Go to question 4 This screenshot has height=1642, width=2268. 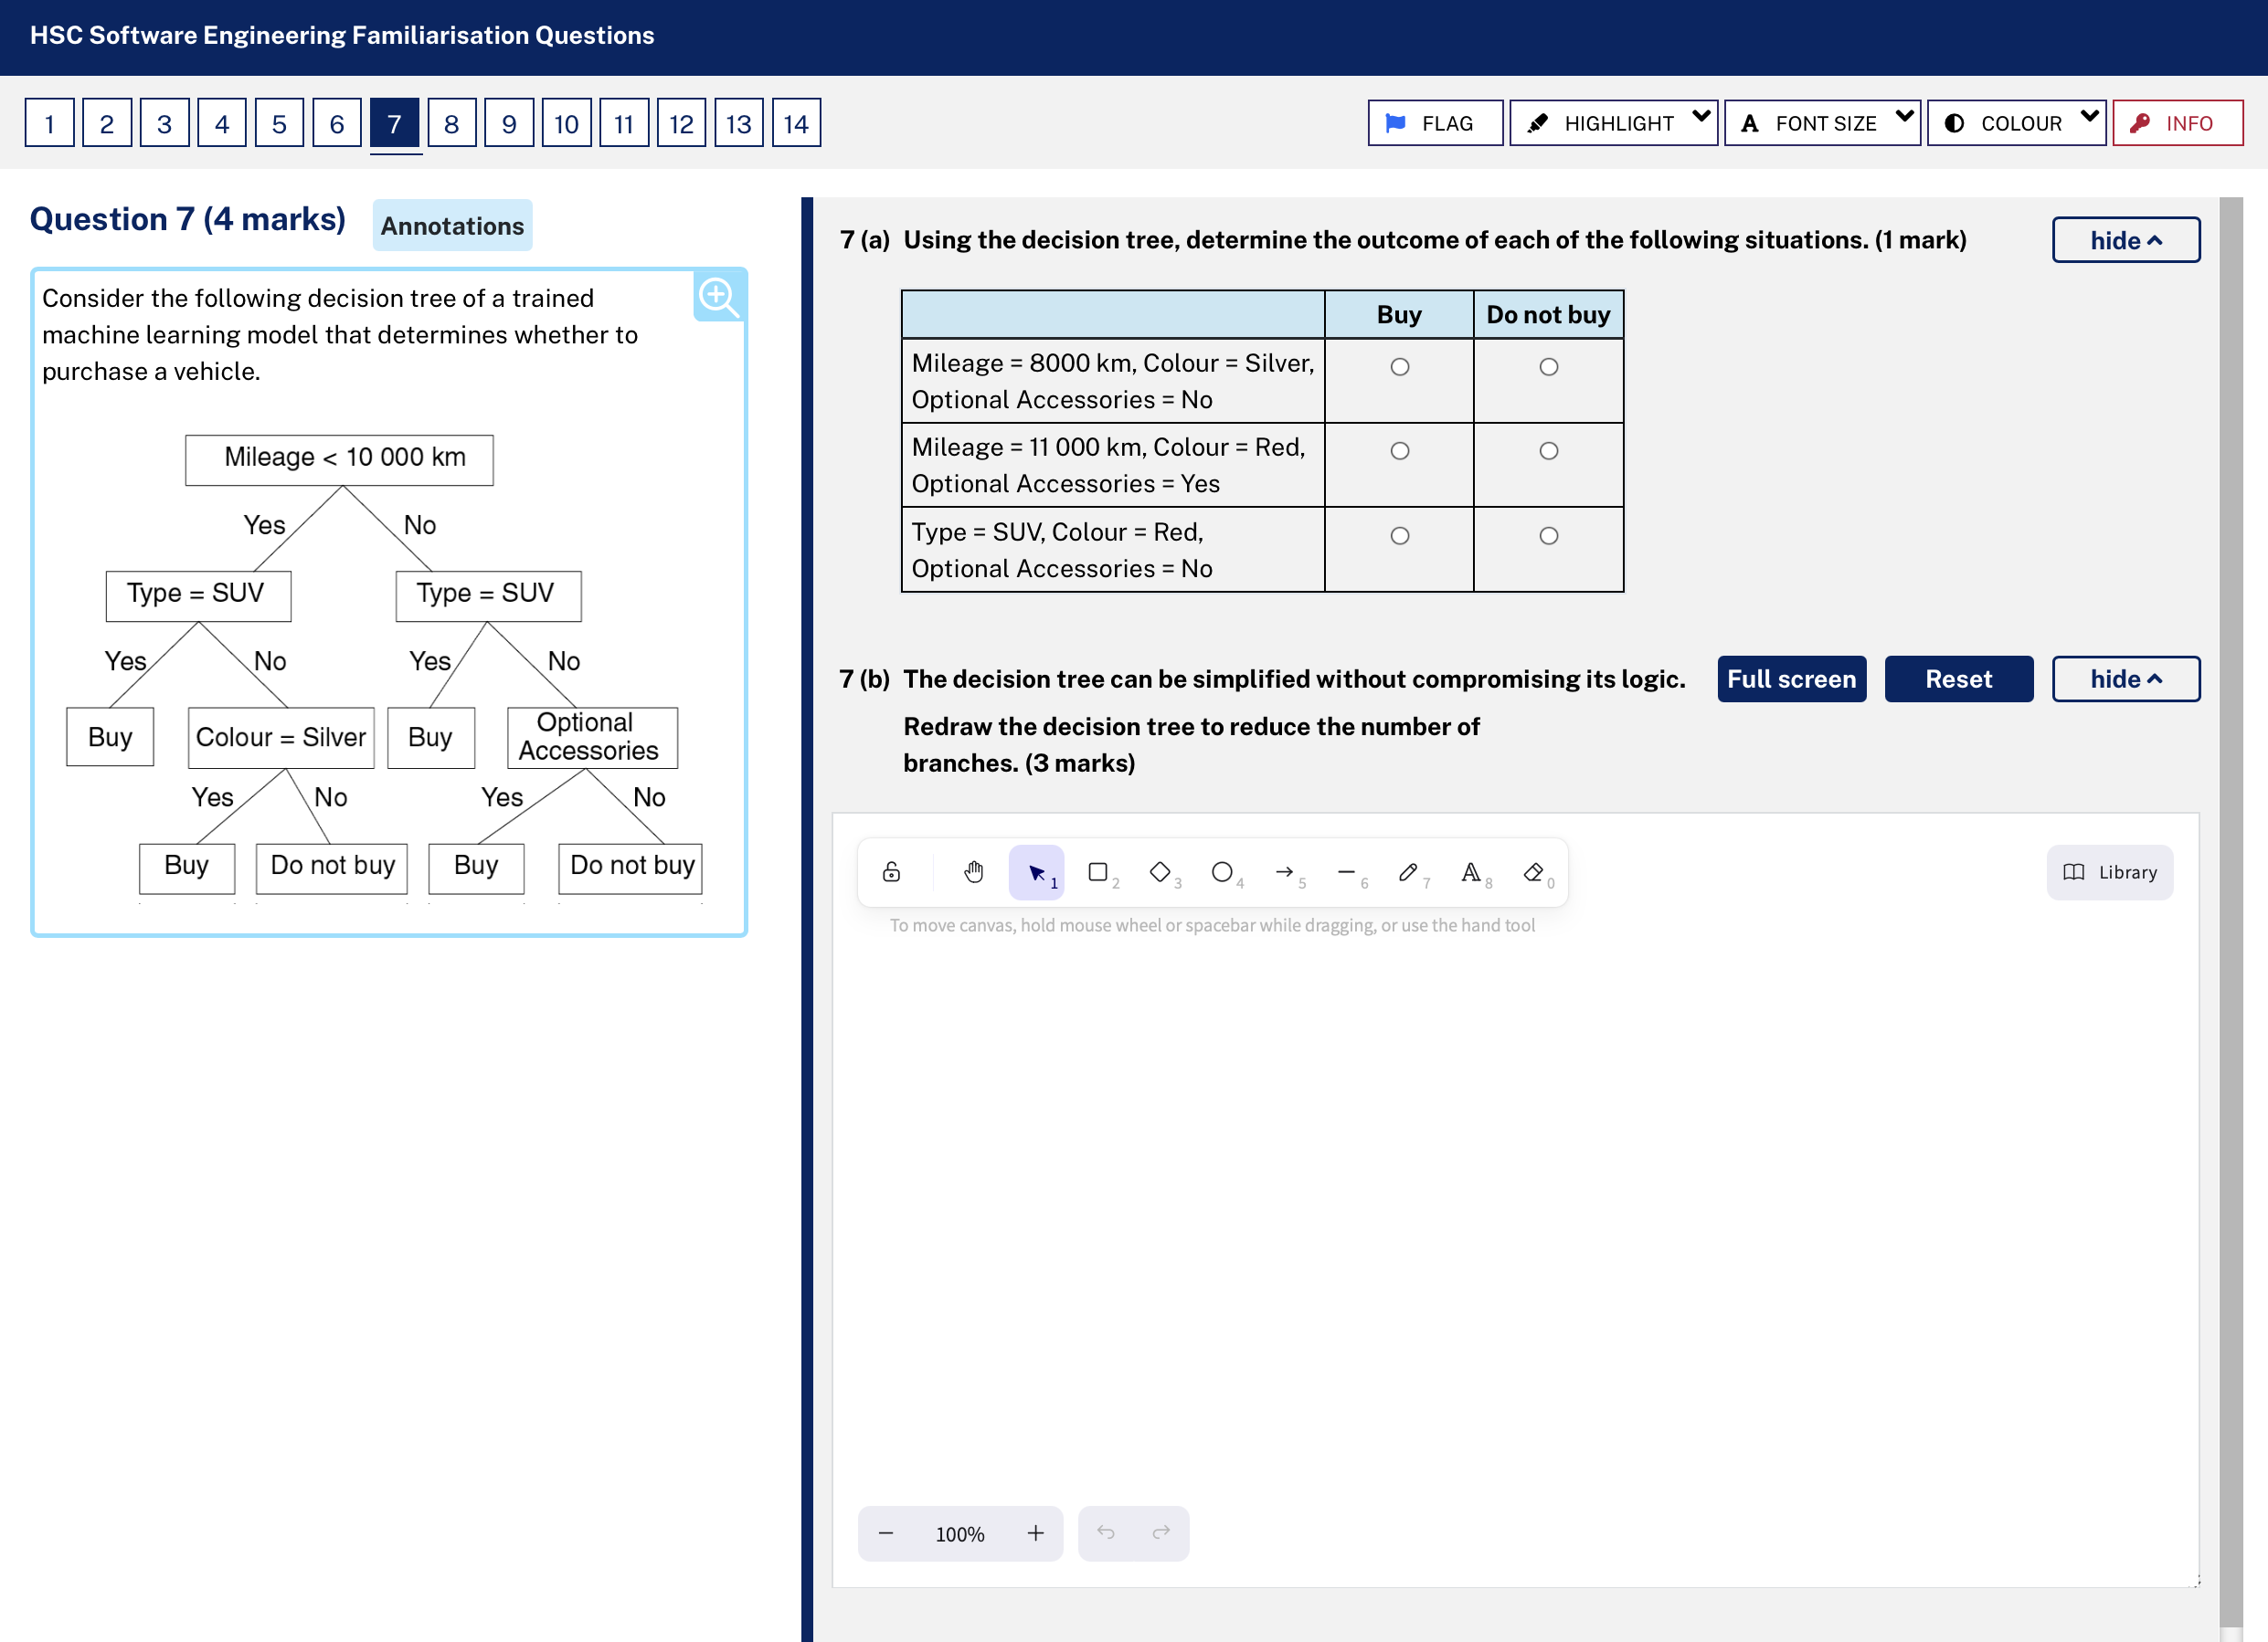[222, 123]
